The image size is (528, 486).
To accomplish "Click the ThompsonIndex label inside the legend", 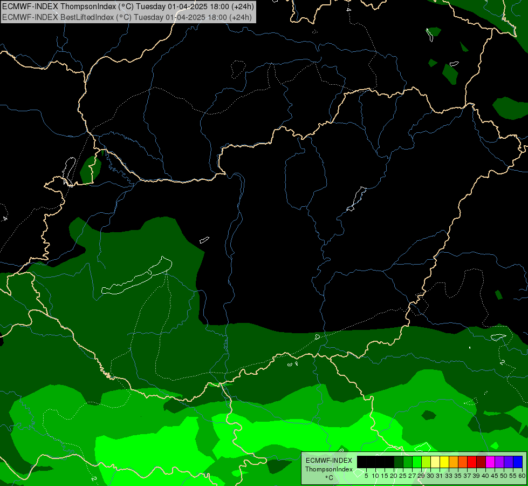I will point(329,469).
